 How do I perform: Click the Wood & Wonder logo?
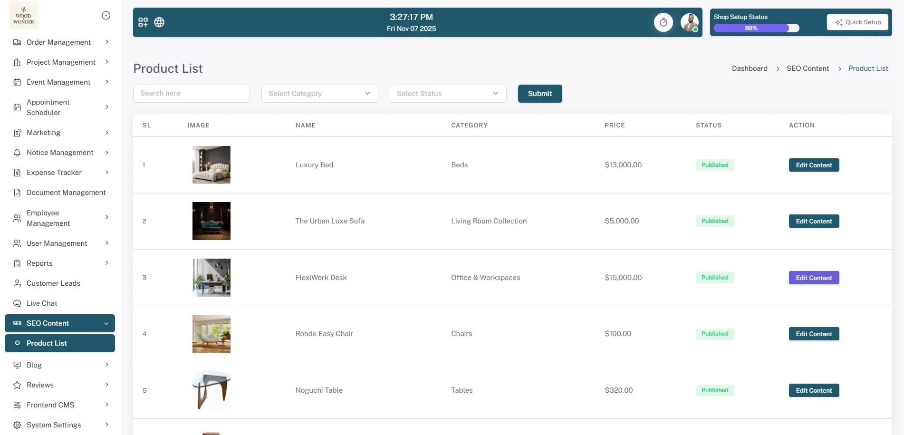pyautogui.click(x=23, y=15)
